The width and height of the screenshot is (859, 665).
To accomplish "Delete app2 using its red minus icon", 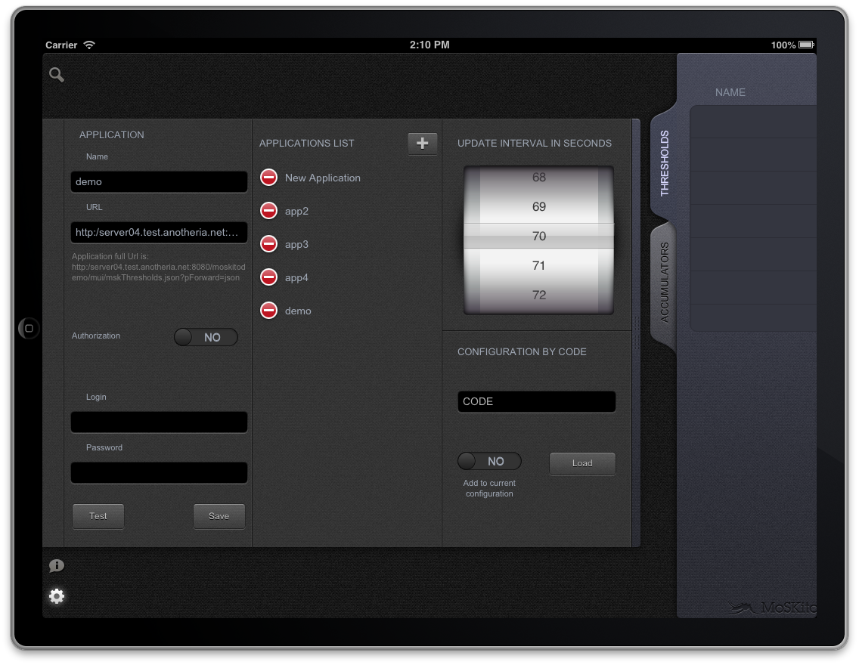I will click(268, 211).
